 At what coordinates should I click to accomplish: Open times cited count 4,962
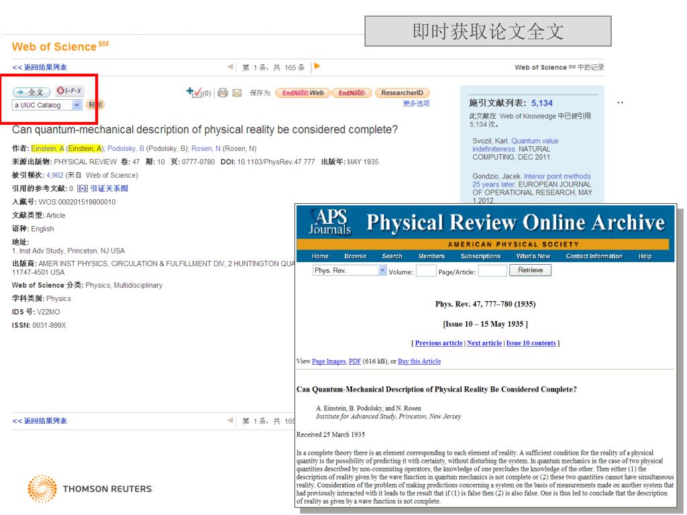tap(55, 175)
